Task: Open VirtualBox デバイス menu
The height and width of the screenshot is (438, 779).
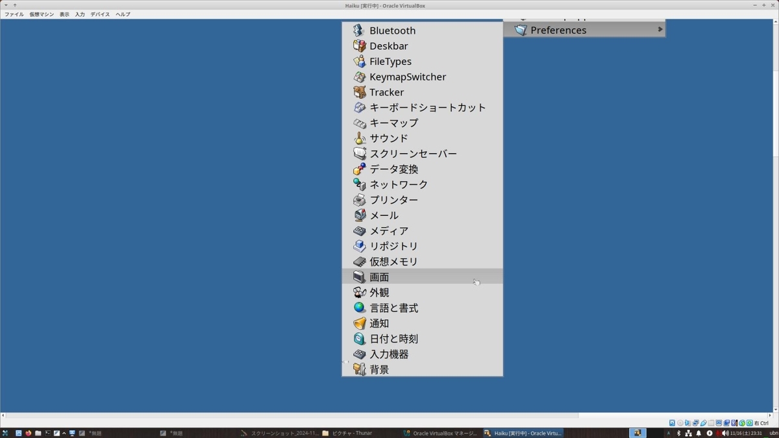Action: tap(100, 14)
